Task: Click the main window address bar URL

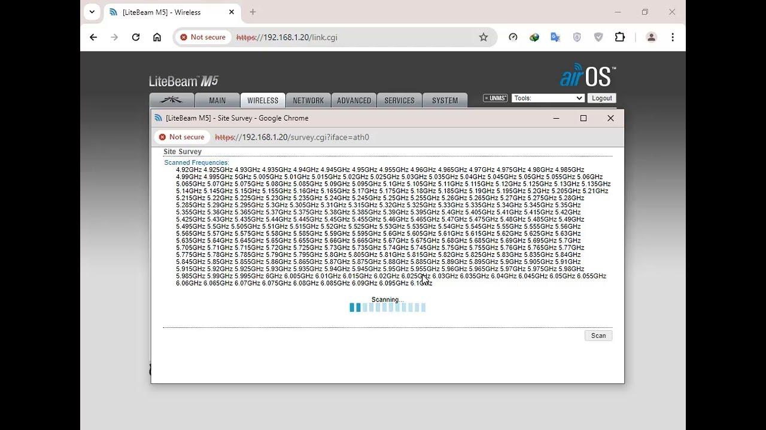Action: [287, 37]
